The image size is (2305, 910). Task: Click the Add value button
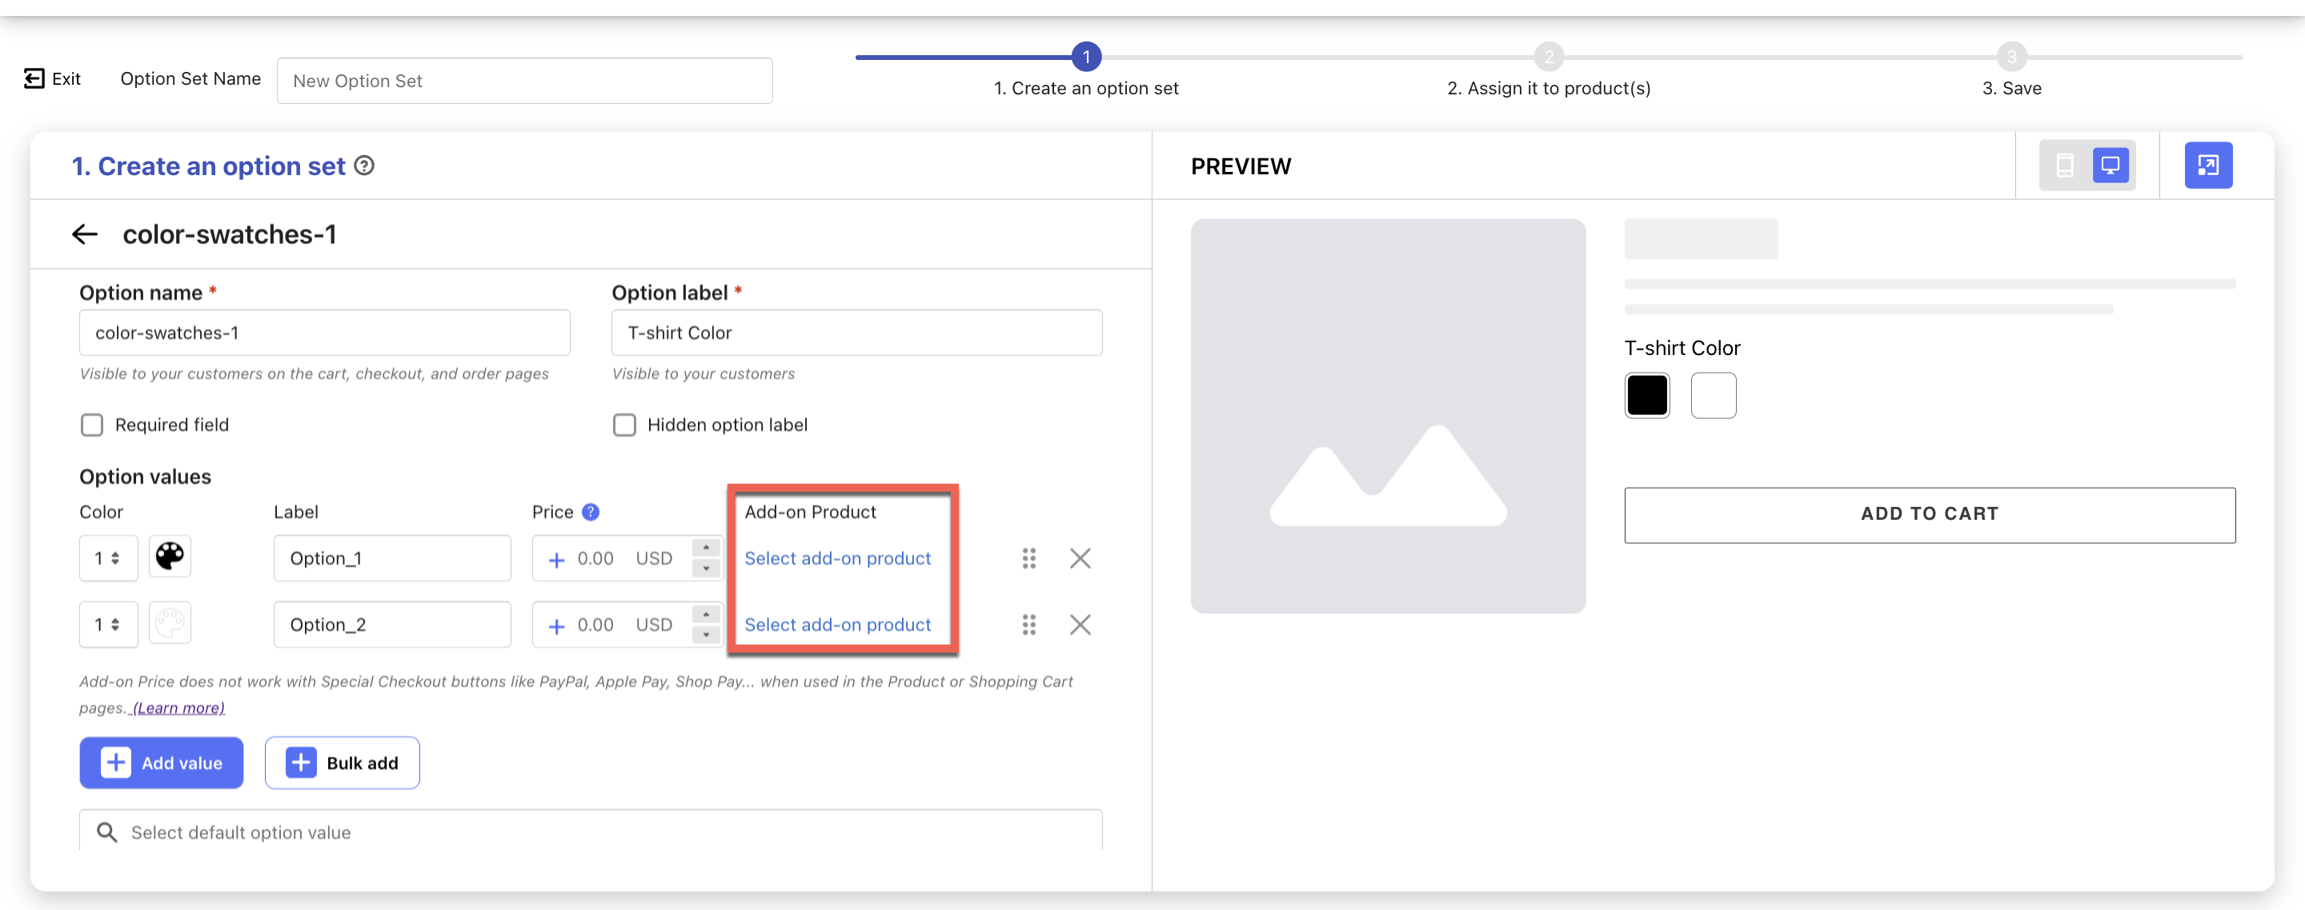[161, 763]
